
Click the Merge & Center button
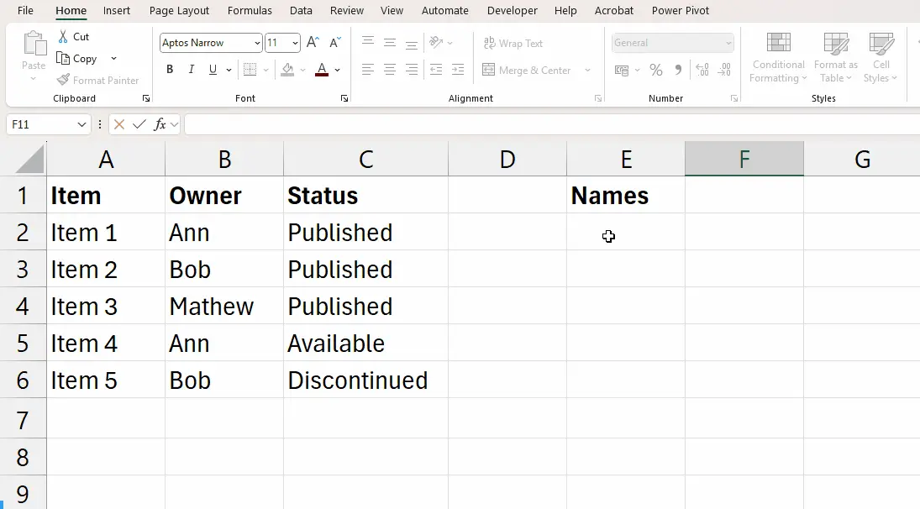point(528,71)
